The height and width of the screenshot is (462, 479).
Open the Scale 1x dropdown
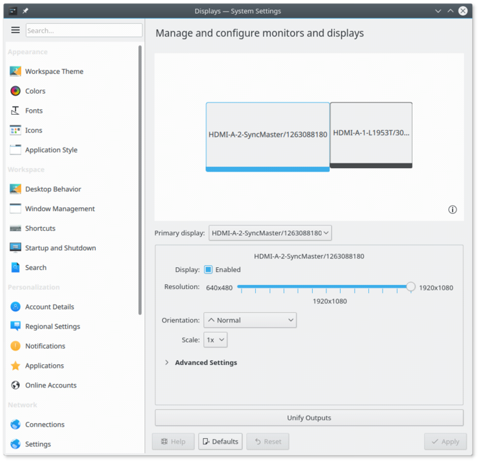coord(216,340)
